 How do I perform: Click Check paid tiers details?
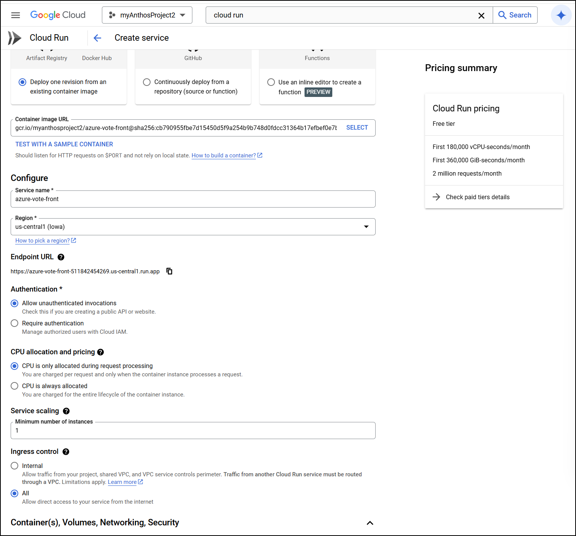(x=478, y=197)
